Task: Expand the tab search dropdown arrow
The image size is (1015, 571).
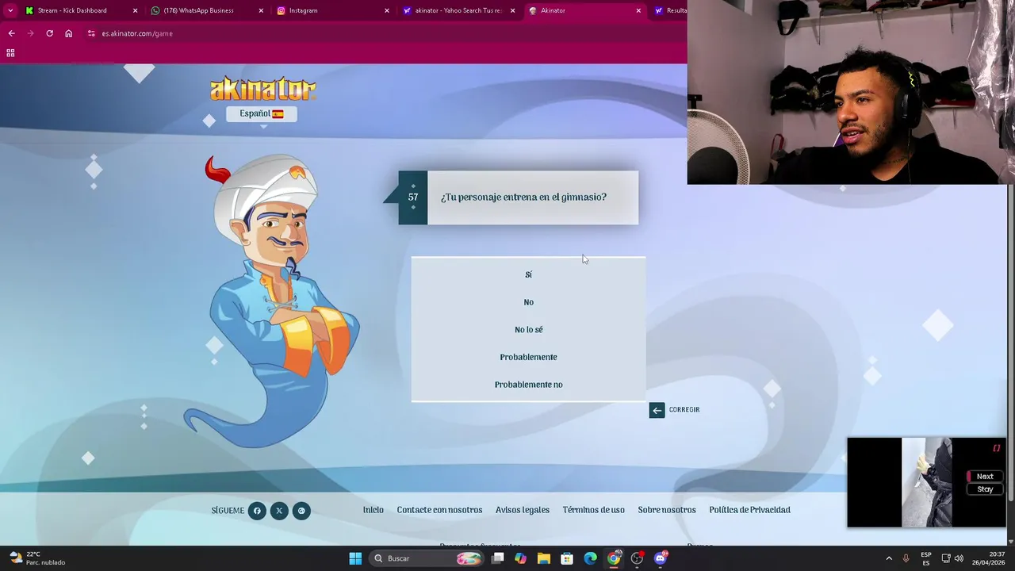Action: point(10,10)
